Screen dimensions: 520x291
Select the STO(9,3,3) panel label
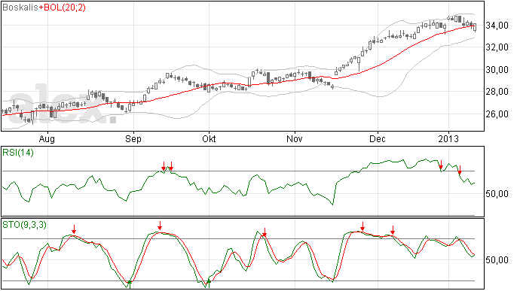24,225
